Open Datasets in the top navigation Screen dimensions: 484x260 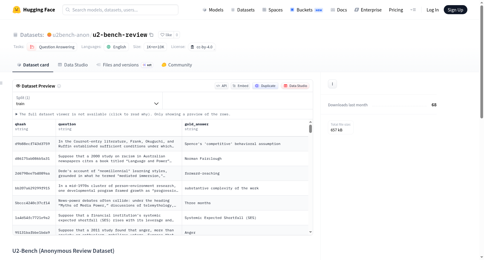pyautogui.click(x=243, y=10)
